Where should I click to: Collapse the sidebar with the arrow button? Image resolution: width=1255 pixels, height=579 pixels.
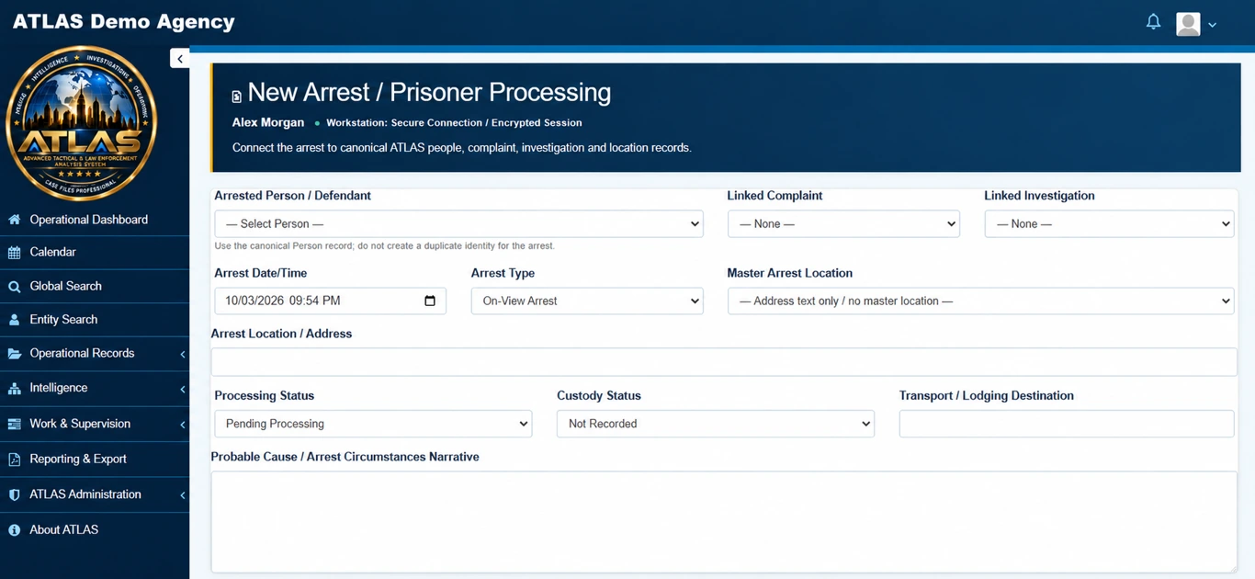click(180, 59)
